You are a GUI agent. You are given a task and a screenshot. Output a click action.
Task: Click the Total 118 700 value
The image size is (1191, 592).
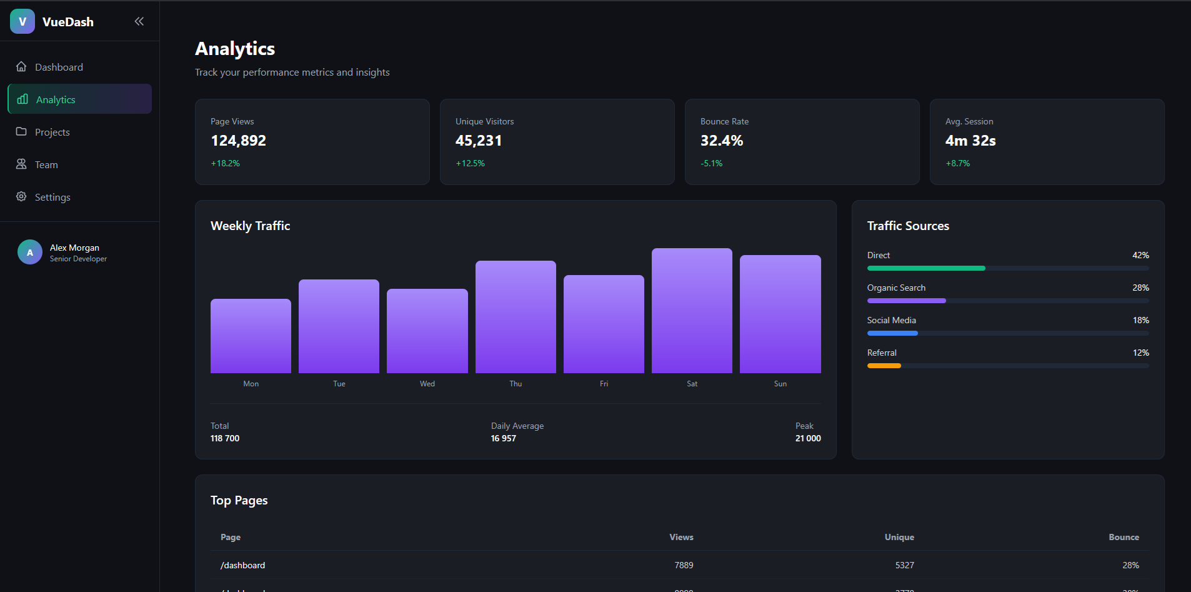point(225,438)
